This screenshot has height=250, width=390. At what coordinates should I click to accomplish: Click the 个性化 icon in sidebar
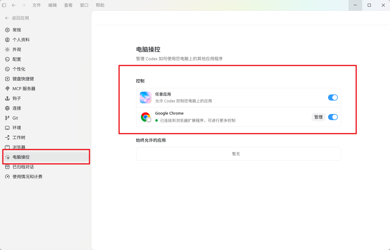[x=7, y=69]
